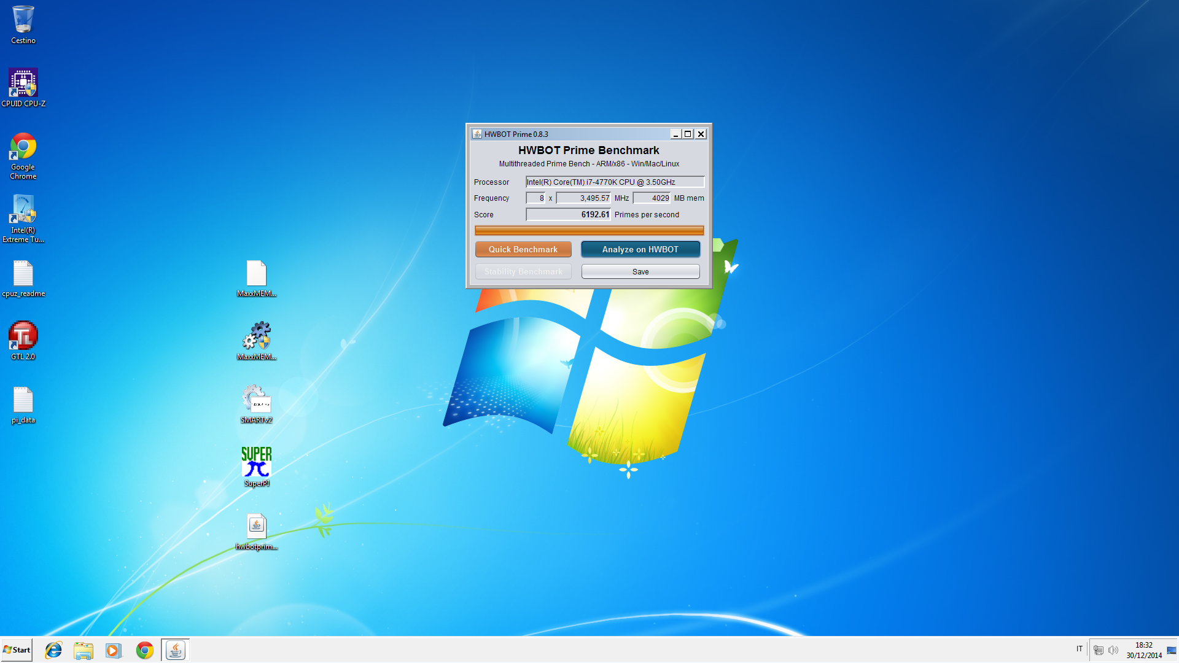1179x663 pixels.
Task: Close the HWBOT Prime window
Action: (701, 134)
